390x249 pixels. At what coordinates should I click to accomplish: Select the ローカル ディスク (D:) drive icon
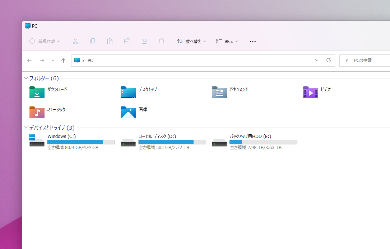128,142
